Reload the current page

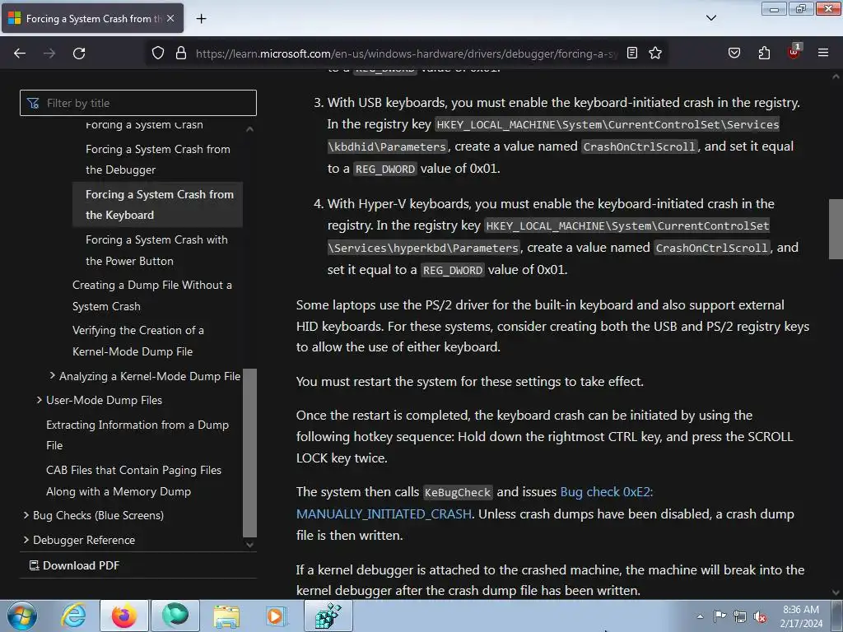(79, 53)
